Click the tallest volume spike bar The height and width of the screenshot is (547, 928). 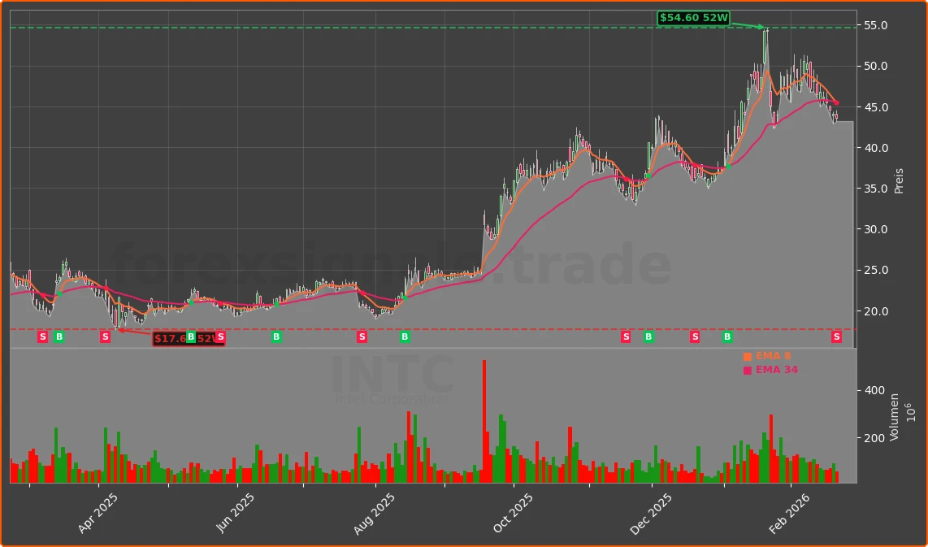[x=485, y=406]
